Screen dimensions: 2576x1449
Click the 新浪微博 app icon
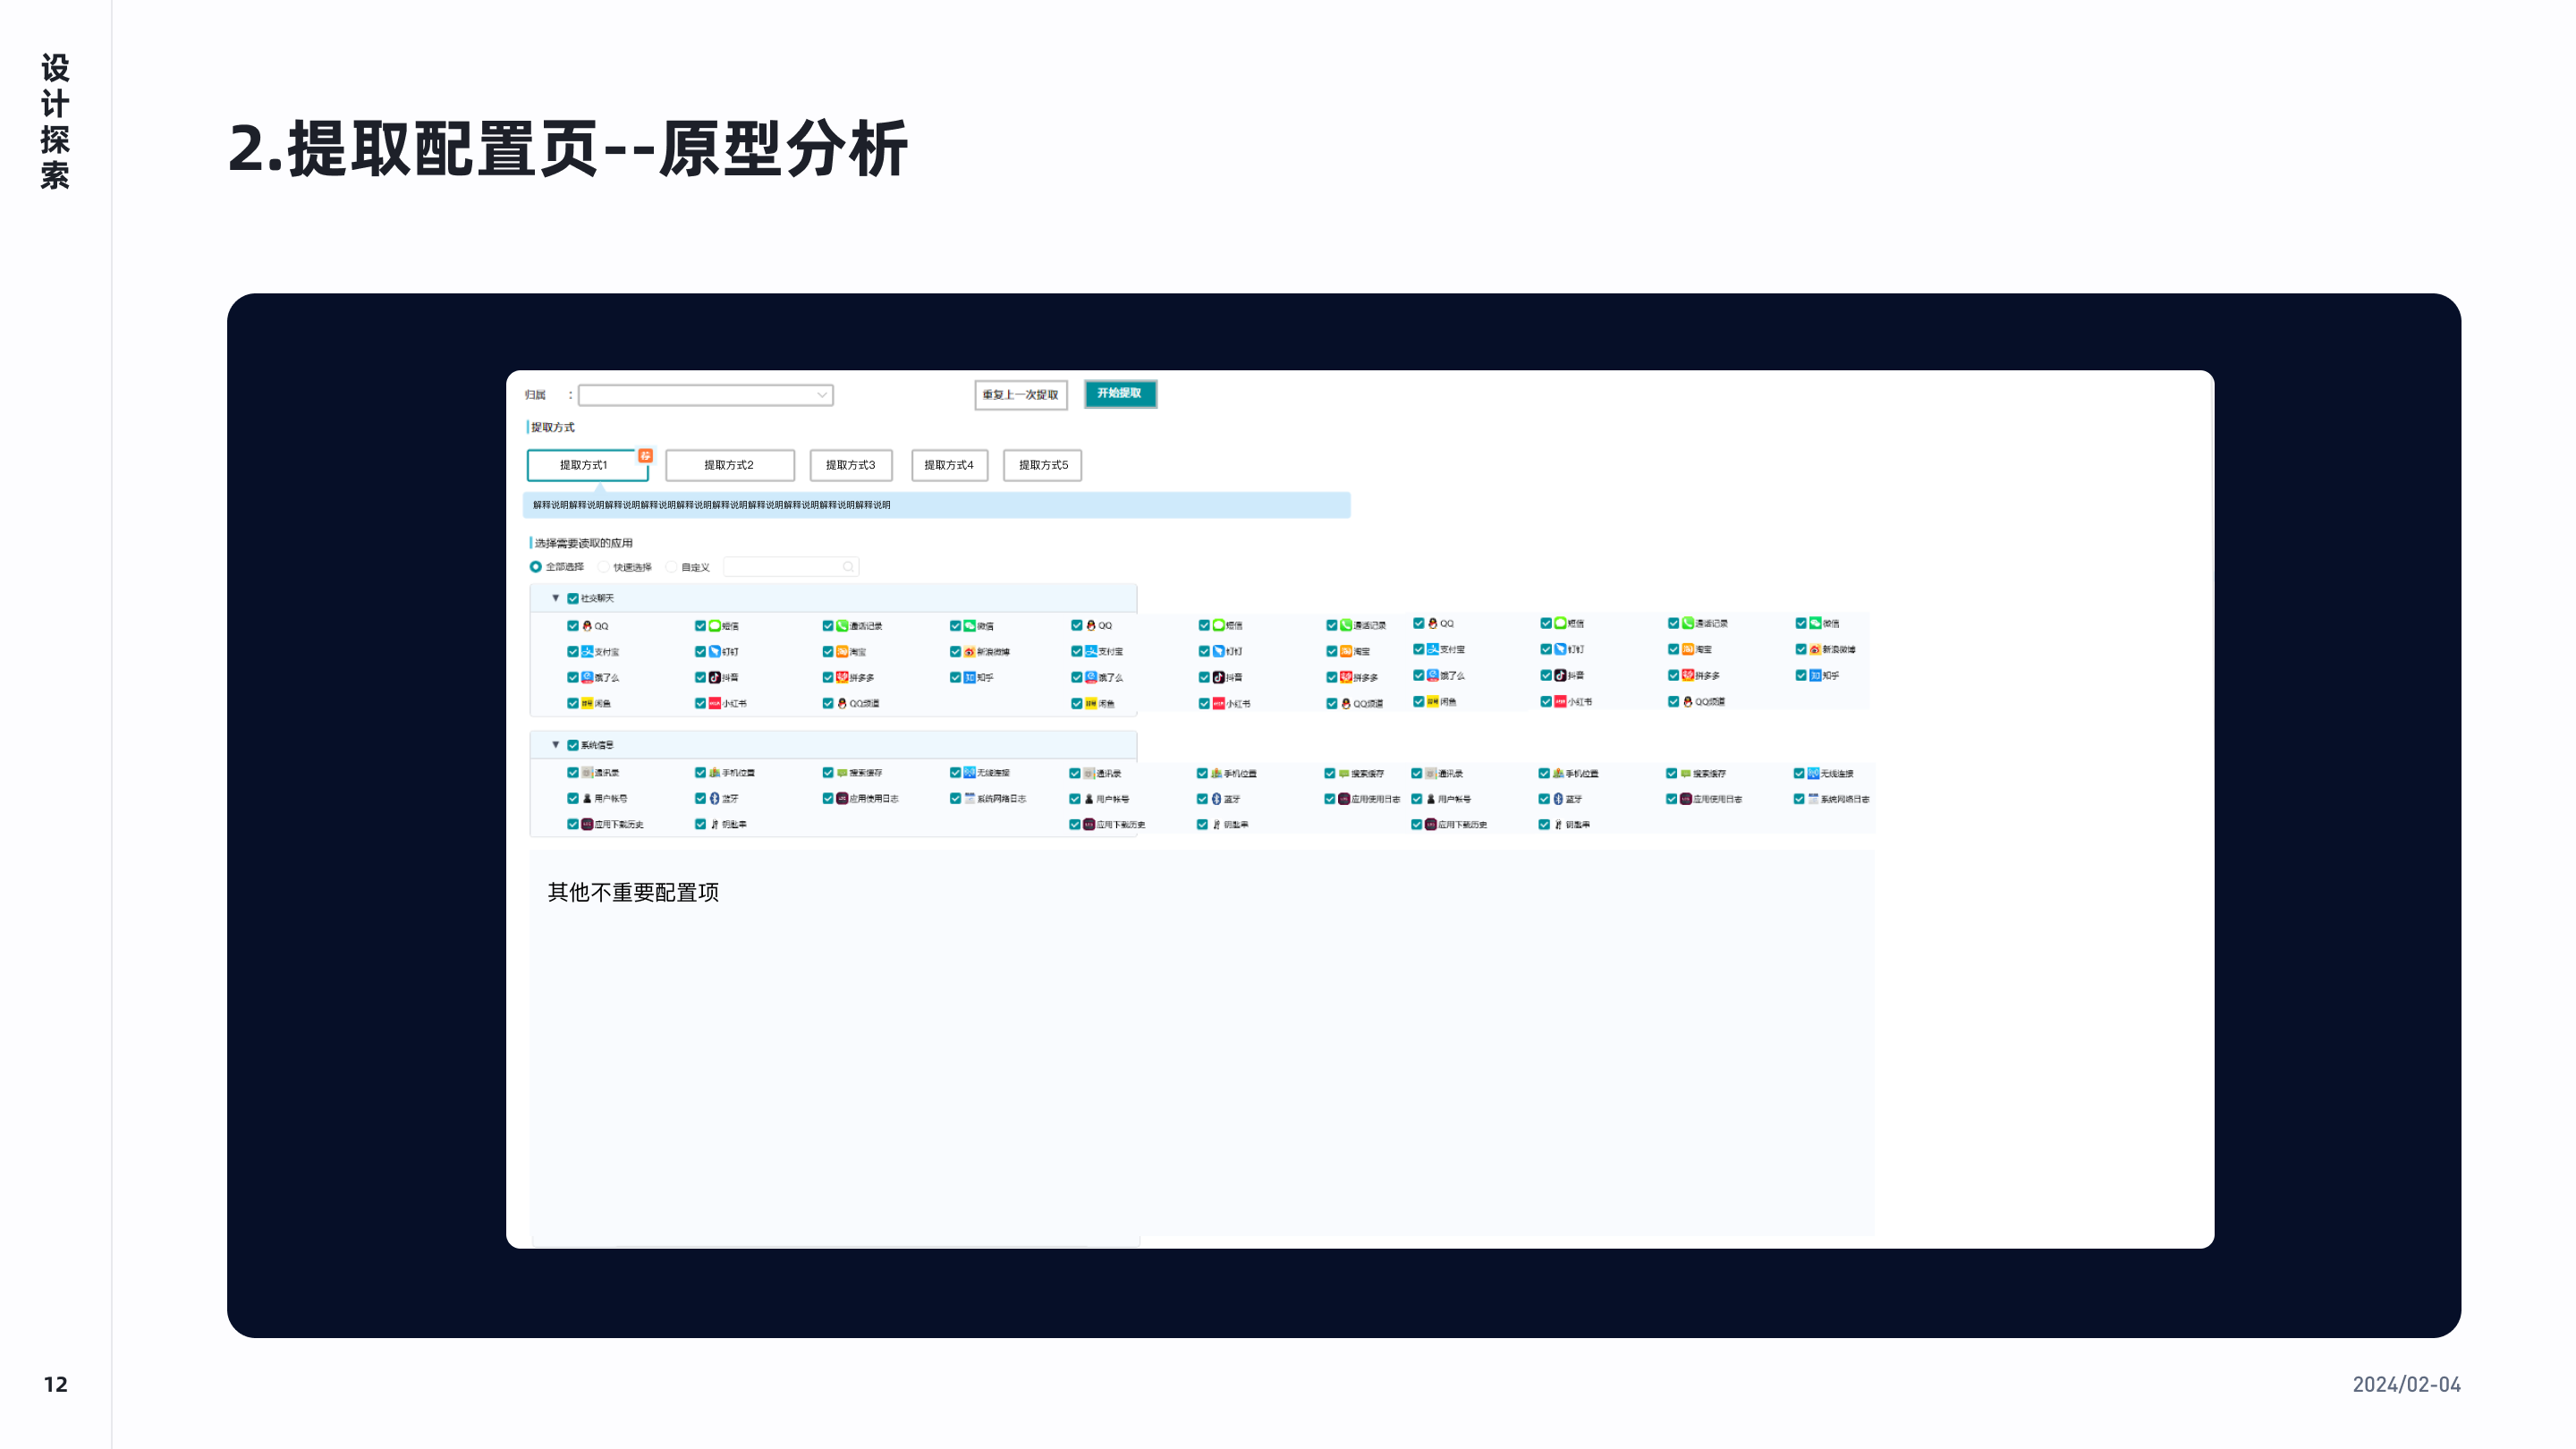point(969,652)
